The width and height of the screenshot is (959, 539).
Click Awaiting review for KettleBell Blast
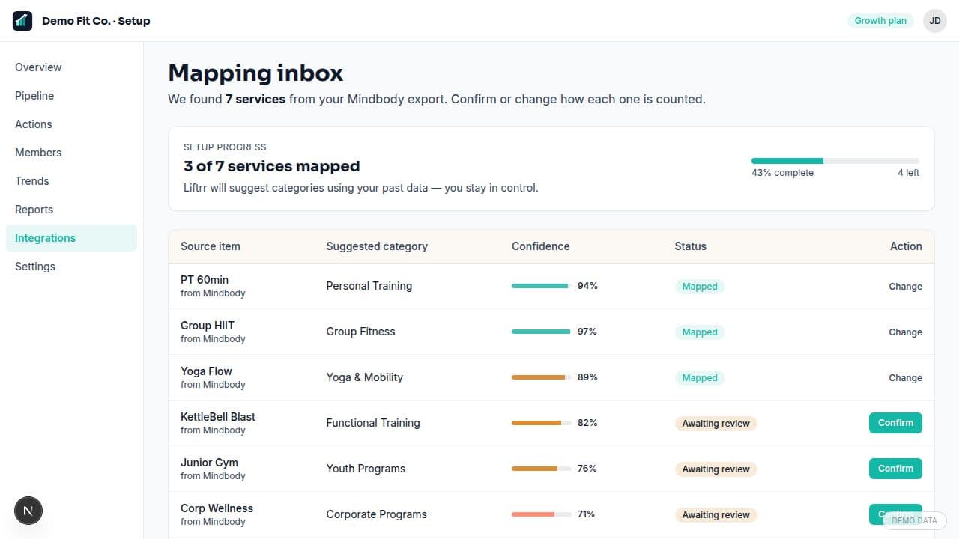[716, 424]
